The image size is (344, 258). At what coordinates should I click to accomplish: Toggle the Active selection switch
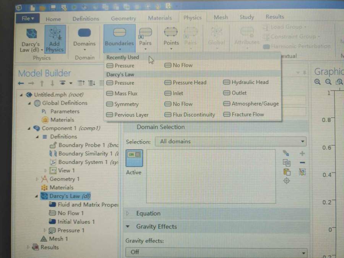[x=134, y=158]
